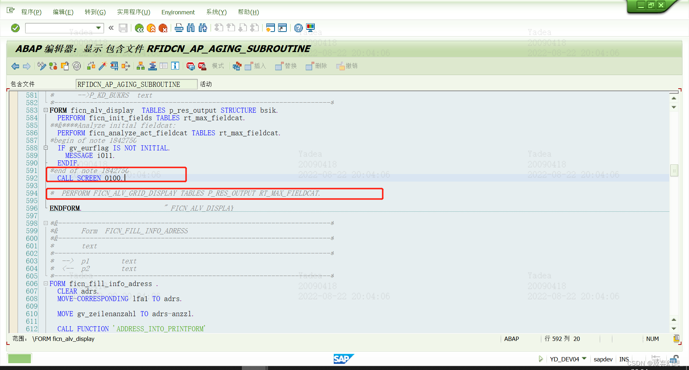The width and height of the screenshot is (689, 370).
Task: Go back using the green Back icon
Action: pos(140,28)
